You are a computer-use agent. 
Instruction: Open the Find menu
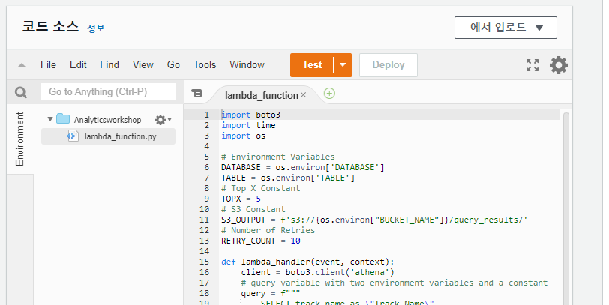tap(109, 64)
